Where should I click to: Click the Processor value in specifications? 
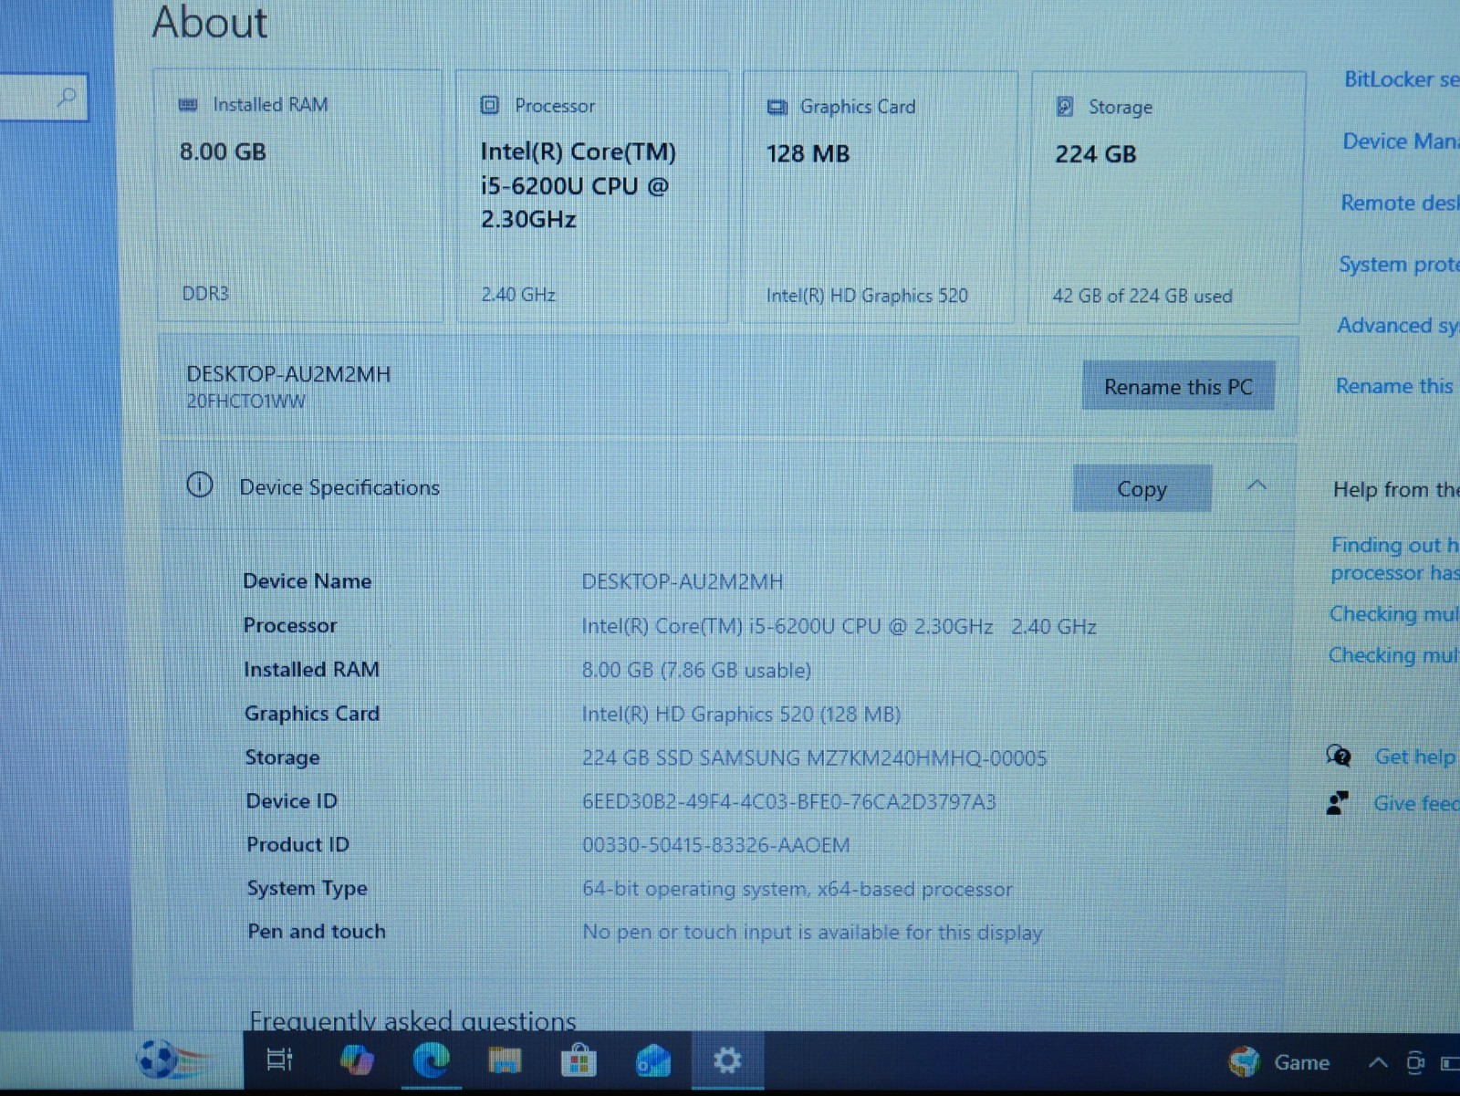point(839,626)
